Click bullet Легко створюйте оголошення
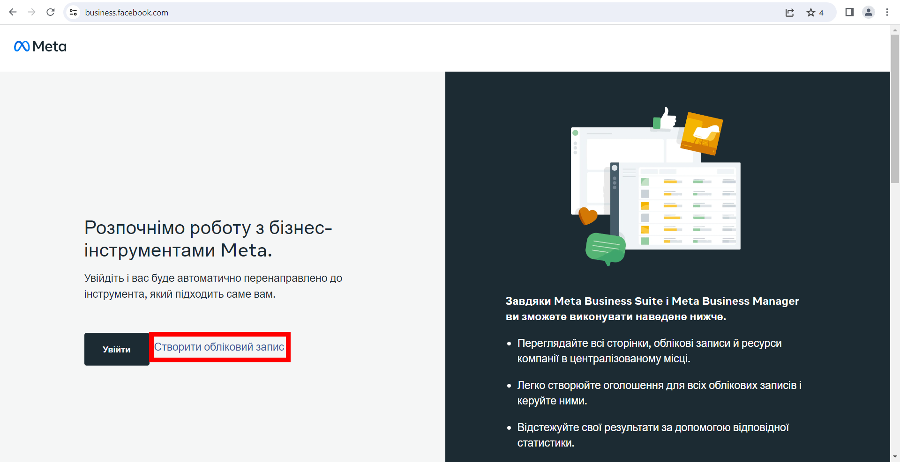 click(660, 393)
